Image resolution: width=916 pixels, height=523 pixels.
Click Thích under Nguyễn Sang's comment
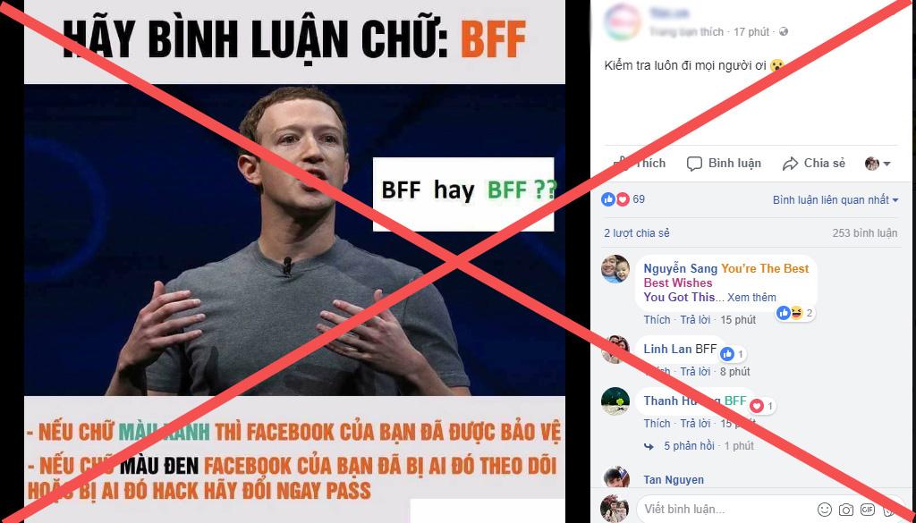[x=657, y=320]
